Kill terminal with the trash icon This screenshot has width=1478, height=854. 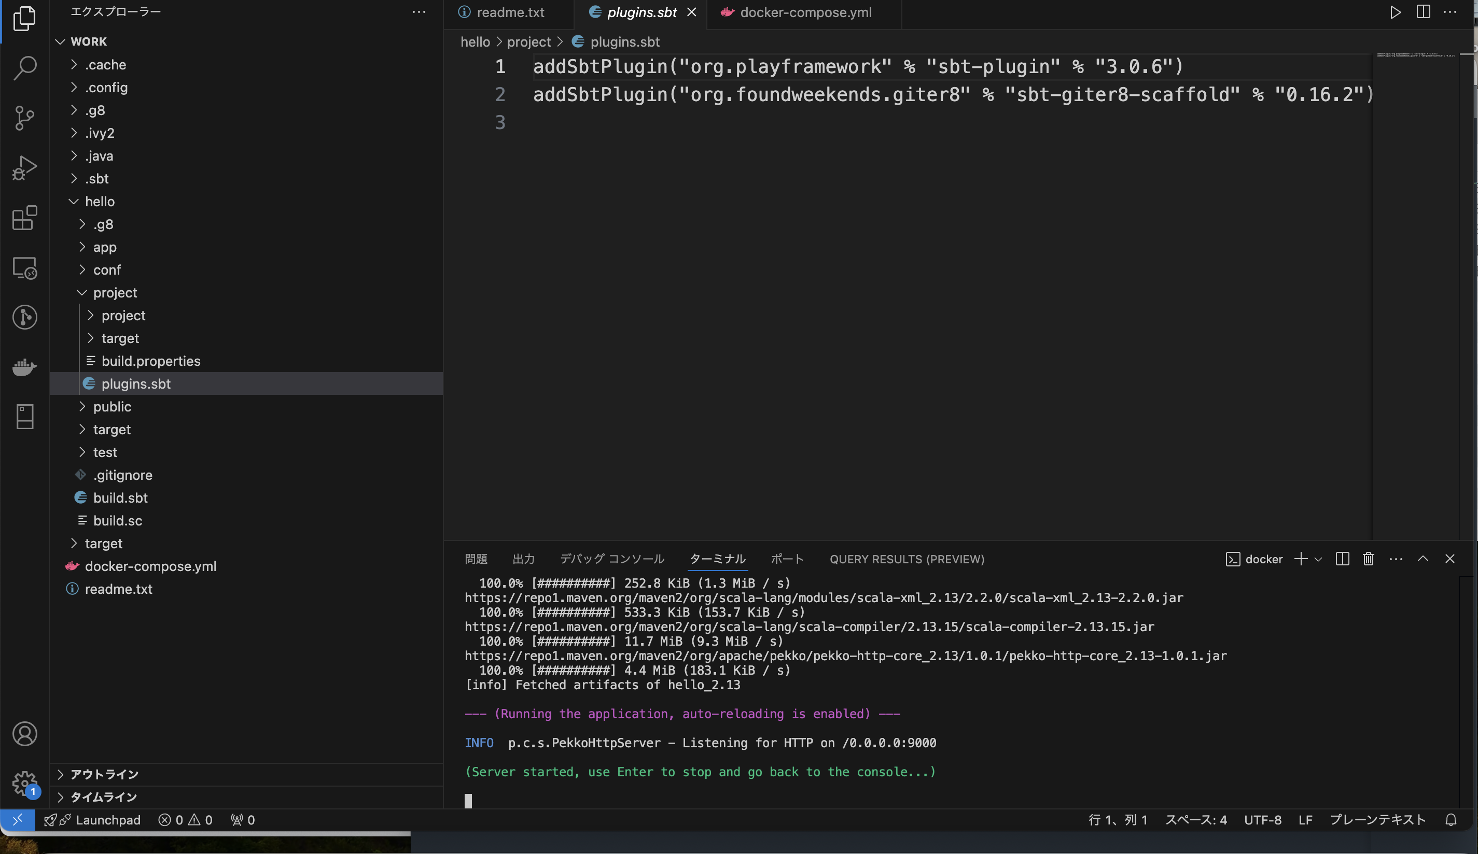tap(1369, 559)
